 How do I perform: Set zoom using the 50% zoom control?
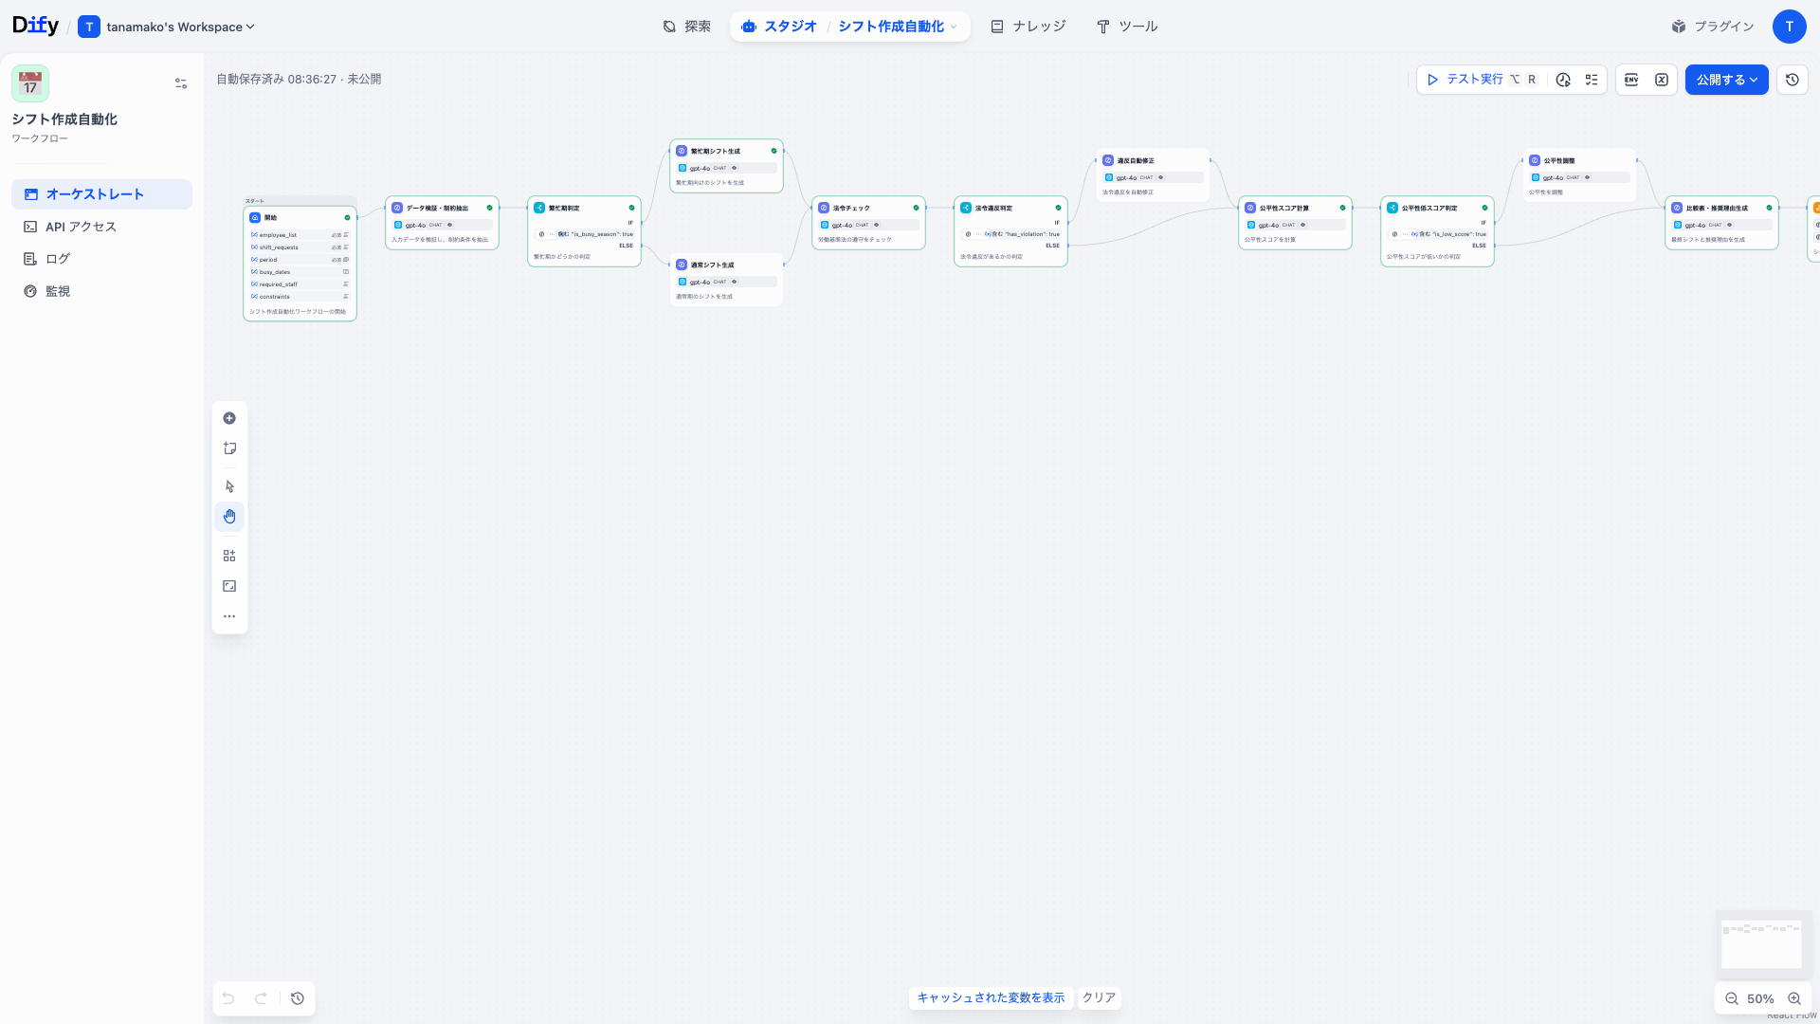[1760, 998]
